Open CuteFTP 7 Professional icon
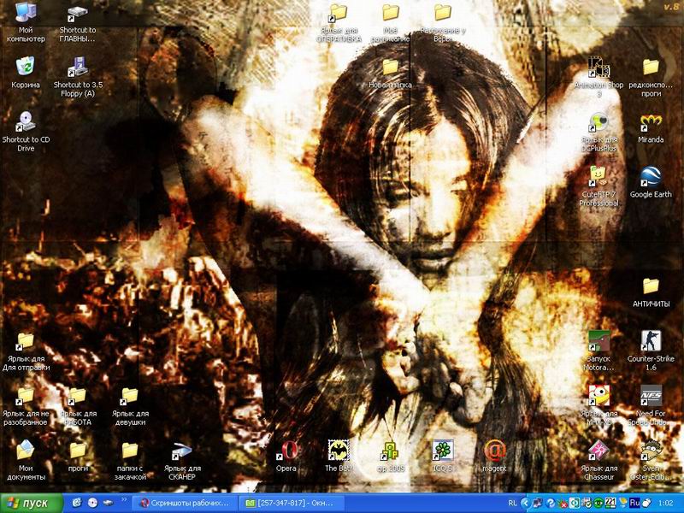The height and width of the screenshot is (513, 684). [x=598, y=177]
